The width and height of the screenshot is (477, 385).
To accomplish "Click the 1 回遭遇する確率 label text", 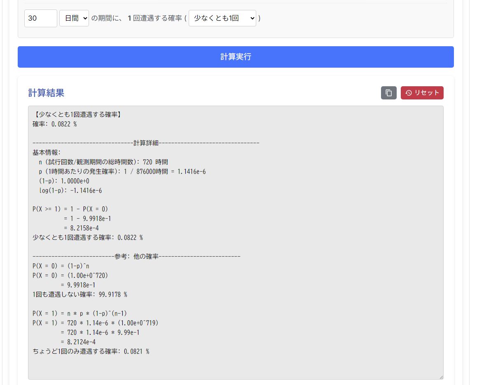I will pos(155,18).
